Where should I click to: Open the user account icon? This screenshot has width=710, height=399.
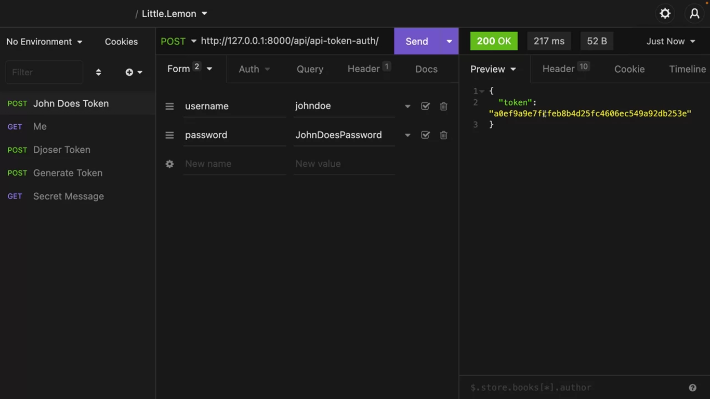694,14
